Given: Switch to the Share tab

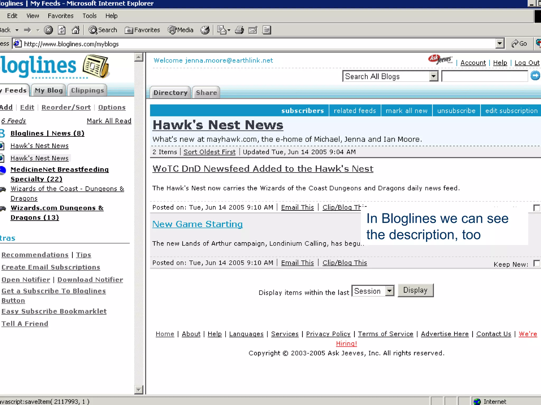Looking at the screenshot, I should (206, 92).
